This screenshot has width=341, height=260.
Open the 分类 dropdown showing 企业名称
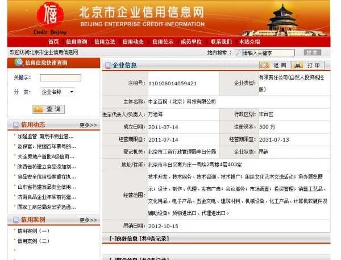pos(57,92)
